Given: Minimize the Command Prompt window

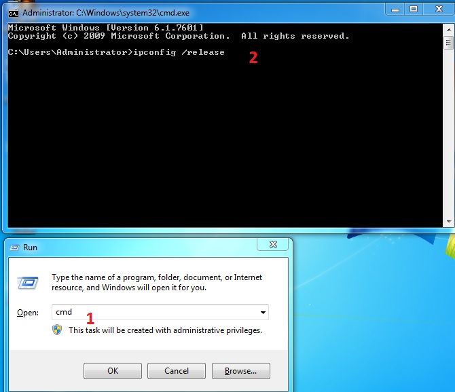Looking at the screenshot, I should pyautogui.click(x=395, y=10).
